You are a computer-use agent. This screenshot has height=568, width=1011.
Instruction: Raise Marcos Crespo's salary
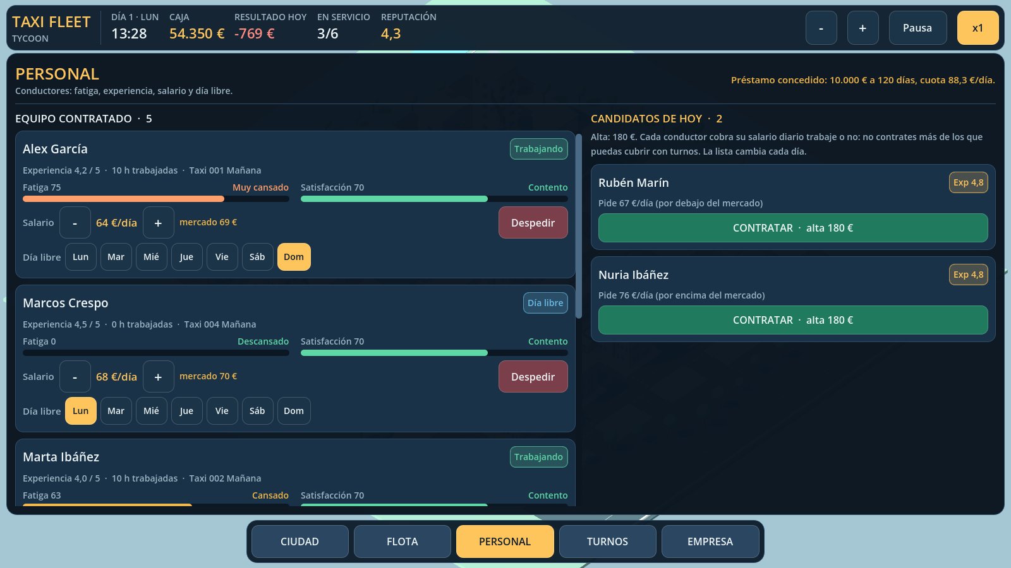(x=158, y=377)
